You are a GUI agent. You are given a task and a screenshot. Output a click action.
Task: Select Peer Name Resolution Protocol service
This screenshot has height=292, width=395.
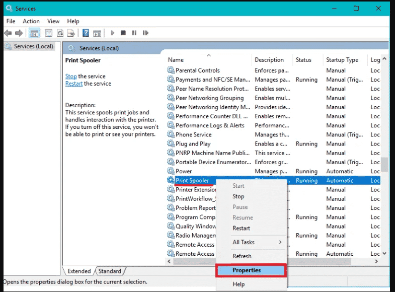click(273, 89)
